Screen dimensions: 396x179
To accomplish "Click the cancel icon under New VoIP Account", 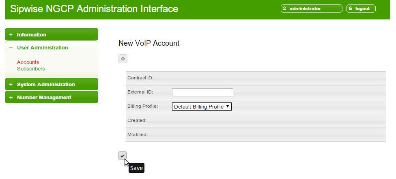I will 123,59.
